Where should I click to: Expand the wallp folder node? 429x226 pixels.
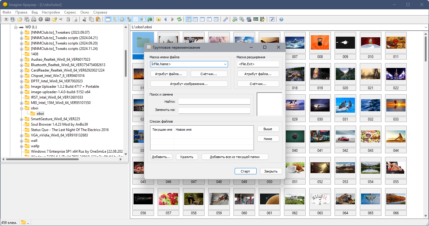(21, 146)
